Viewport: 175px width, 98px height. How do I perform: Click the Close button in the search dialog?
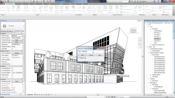pyautogui.click(x=100, y=55)
